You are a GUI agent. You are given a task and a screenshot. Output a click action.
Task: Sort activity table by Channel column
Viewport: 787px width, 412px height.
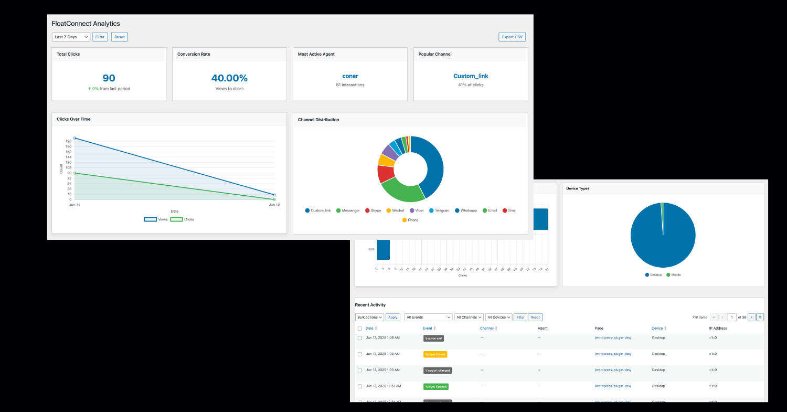click(x=488, y=328)
